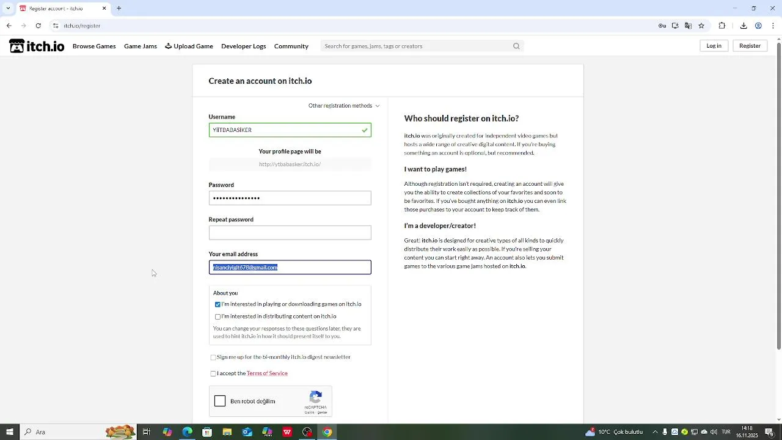Launch Microsoft Edge from the taskbar
The height and width of the screenshot is (440, 782).
pyautogui.click(x=187, y=432)
